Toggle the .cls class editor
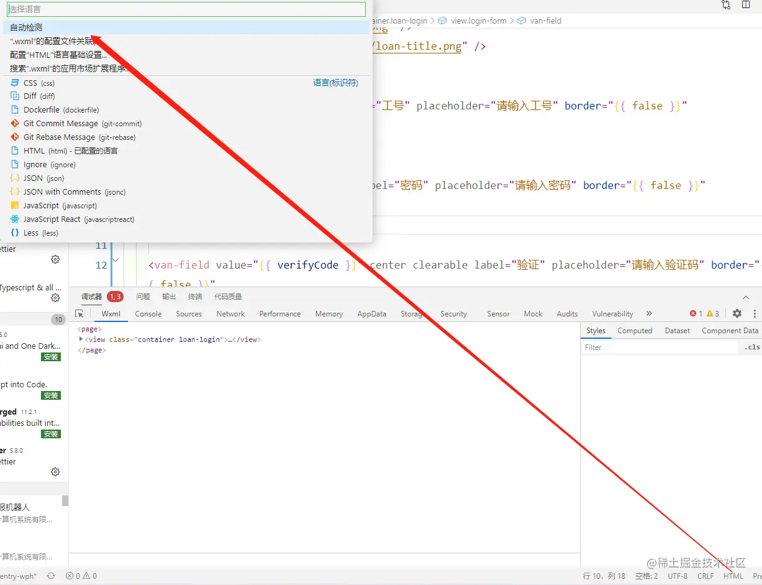The height and width of the screenshot is (585, 762). click(x=752, y=348)
